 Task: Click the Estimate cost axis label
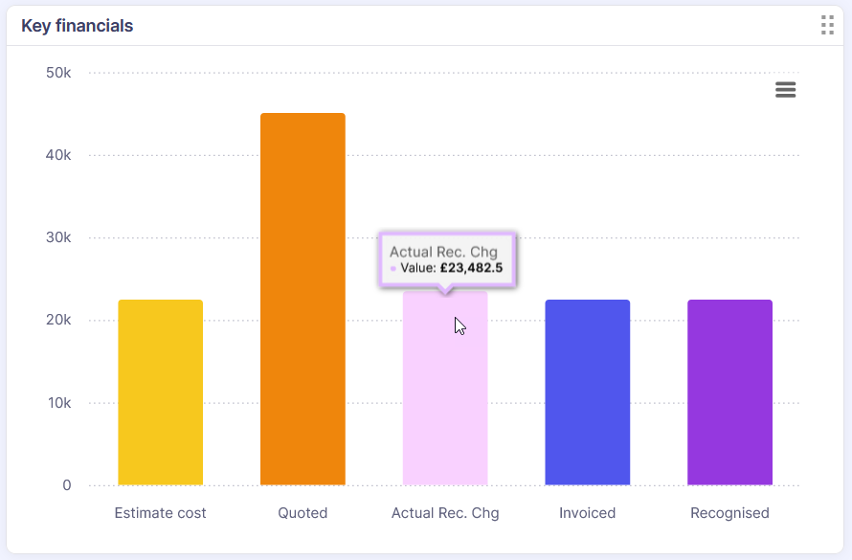click(x=161, y=513)
